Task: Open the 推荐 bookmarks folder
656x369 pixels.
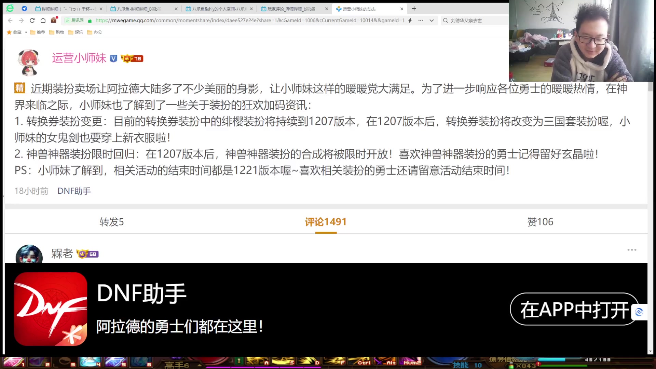Action: pyautogui.click(x=38, y=32)
